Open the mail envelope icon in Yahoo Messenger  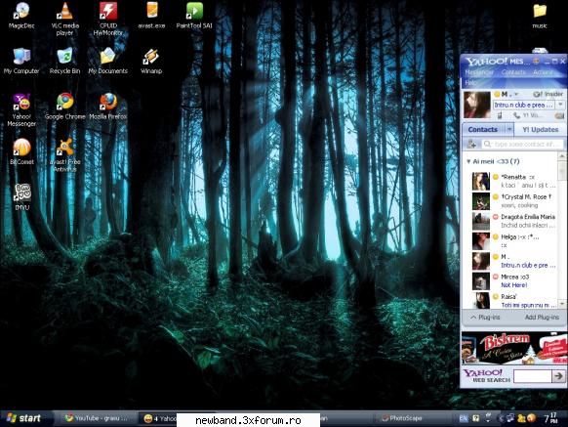click(559, 115)
